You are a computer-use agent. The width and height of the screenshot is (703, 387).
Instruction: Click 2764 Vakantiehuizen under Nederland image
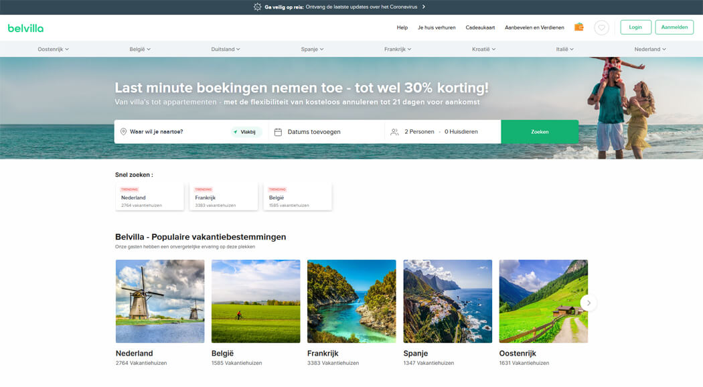point(141,364)
